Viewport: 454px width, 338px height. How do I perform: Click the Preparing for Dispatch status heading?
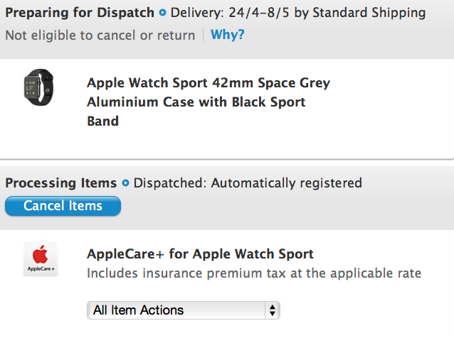coord(80,13)
